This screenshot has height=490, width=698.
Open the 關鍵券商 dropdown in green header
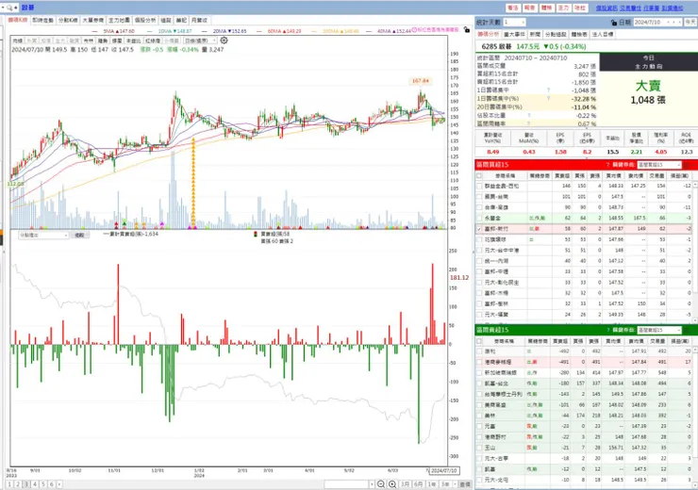(x=658, y=330)
